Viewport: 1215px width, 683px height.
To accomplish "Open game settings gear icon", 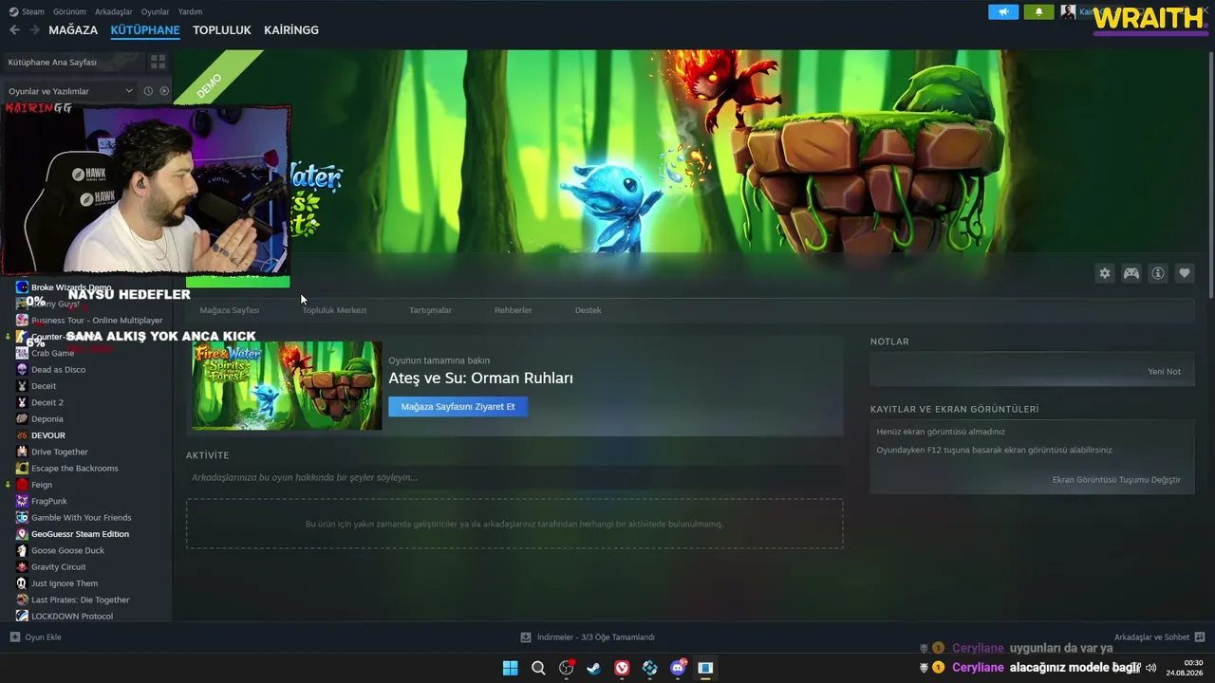I will tap(1105, 273).
